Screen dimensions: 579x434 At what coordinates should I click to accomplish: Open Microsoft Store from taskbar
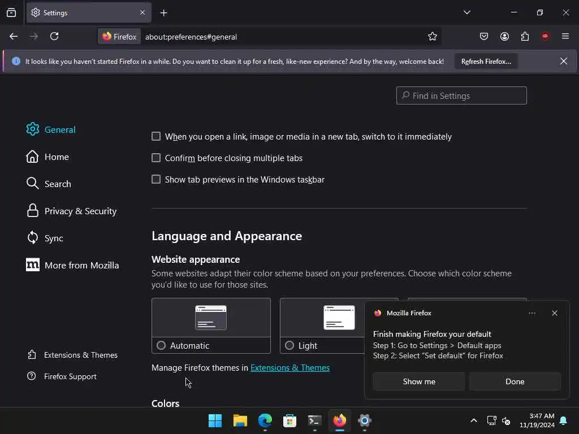[289, 420]
